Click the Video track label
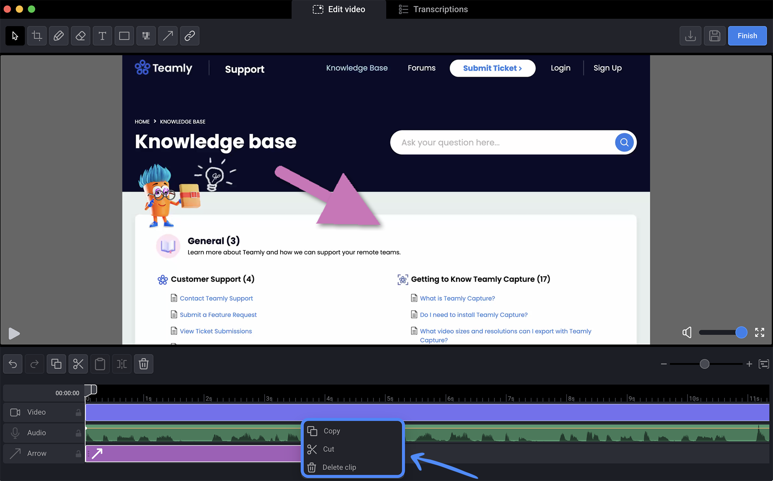This screenshot has height=481, width=773. click(37, 412)
